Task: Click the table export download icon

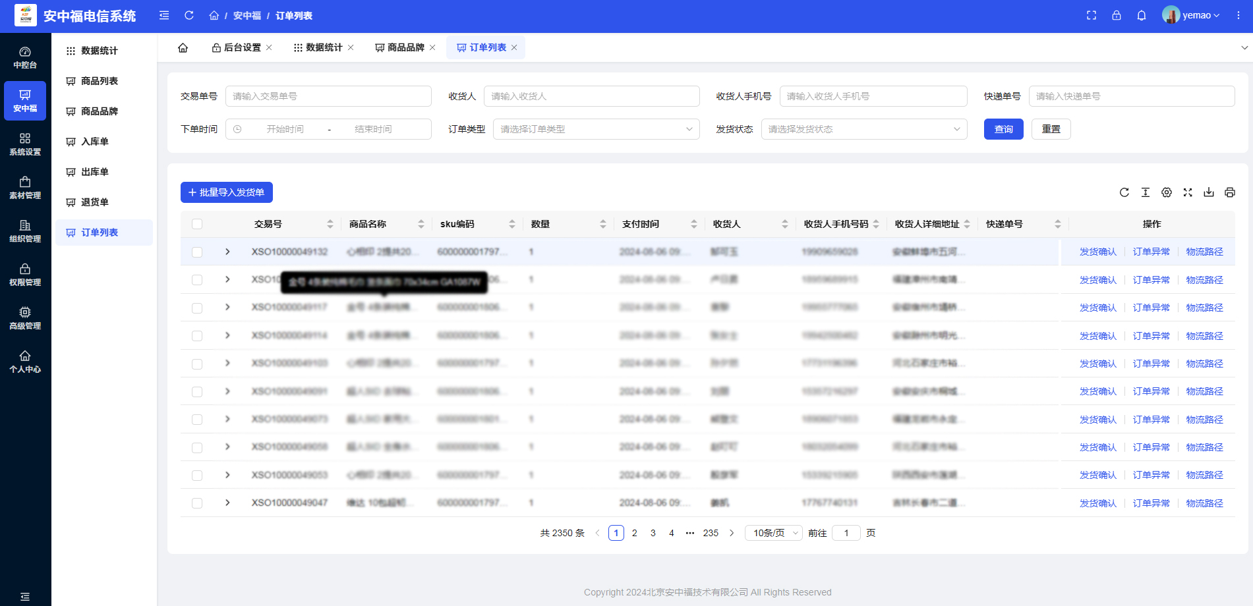Action: tap(1209, 192)
